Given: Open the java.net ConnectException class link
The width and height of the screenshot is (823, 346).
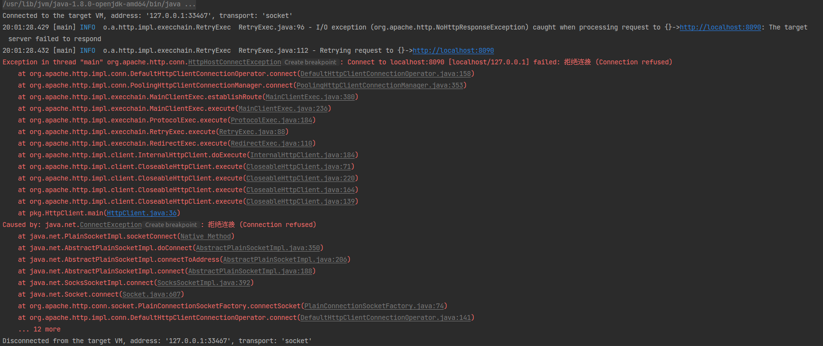Looking at the screenshot, I should 111,225.
